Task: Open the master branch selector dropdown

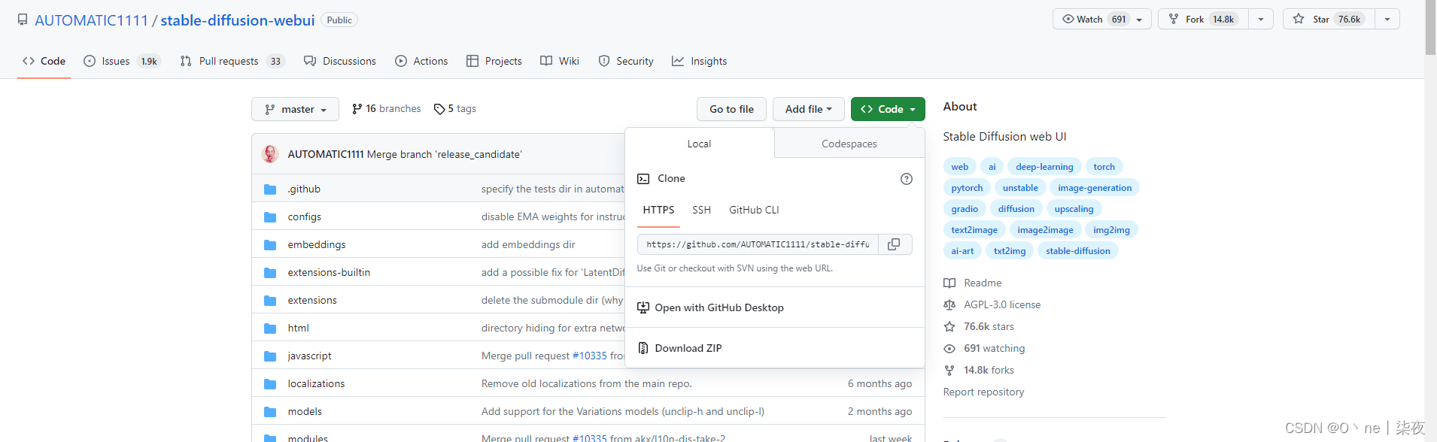Action: pyautogui.click(x=295, y=109)
